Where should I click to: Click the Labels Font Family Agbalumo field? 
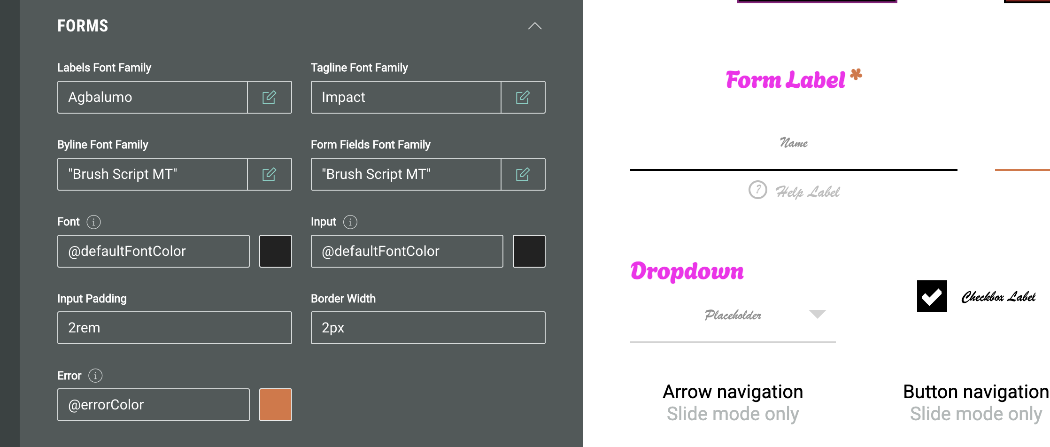click(153, 97)
